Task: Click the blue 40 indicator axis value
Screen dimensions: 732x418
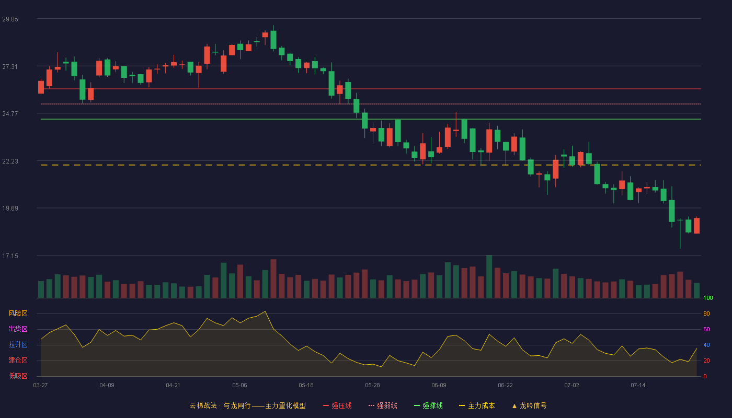Action: (706, 345)
